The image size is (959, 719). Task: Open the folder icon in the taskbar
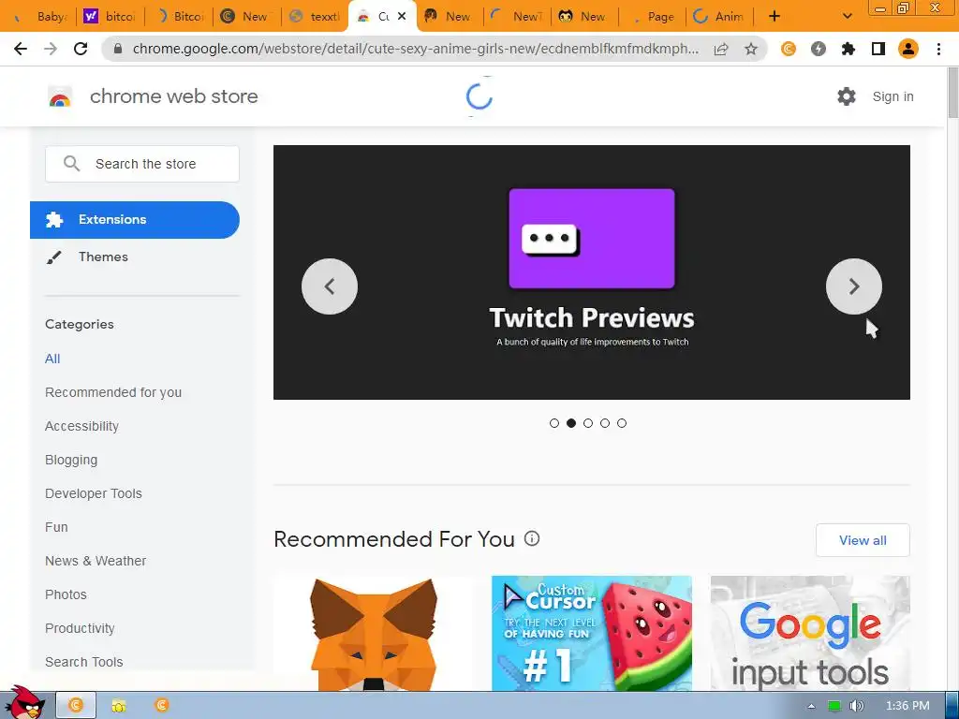point(119,706)
